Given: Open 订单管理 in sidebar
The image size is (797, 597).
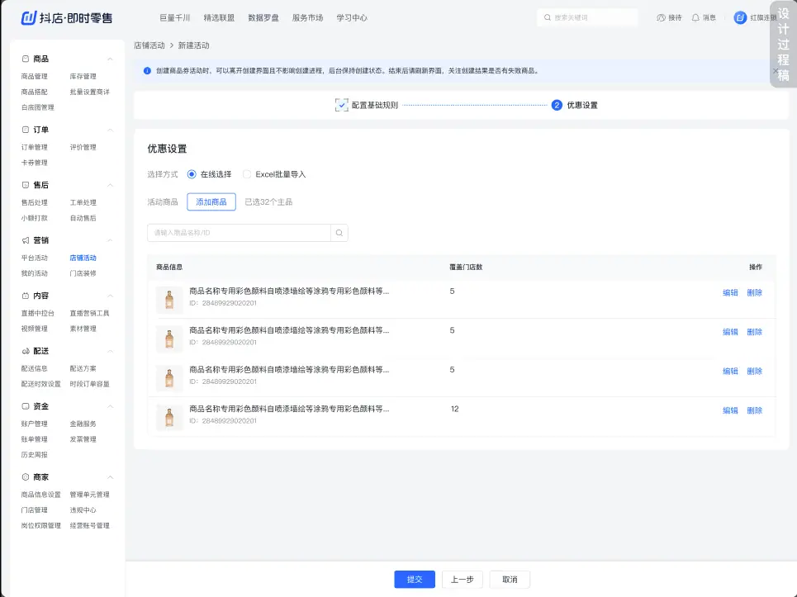Looking at the screenshot, I should coord(34,147).
